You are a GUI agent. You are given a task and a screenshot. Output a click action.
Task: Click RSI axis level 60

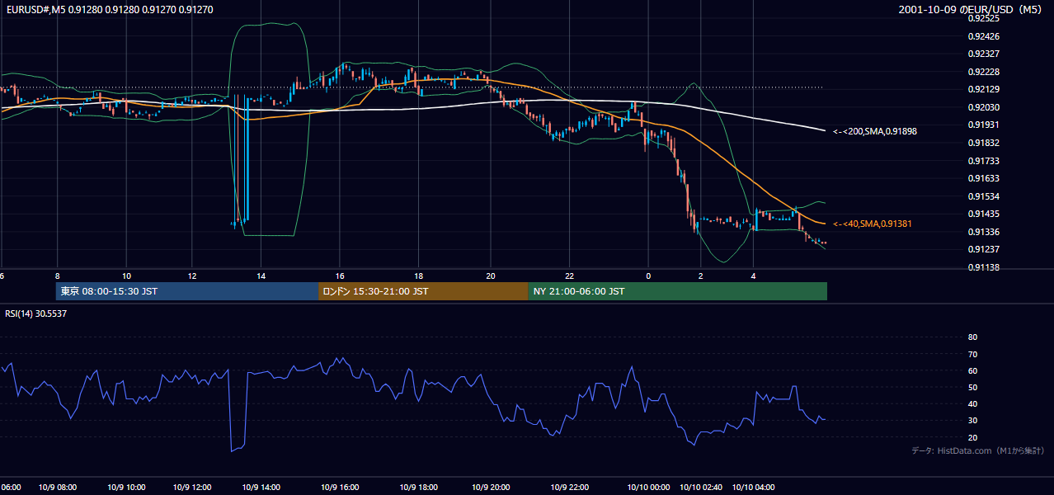click(972, 370)
